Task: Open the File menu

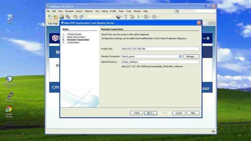Action: 48,11
